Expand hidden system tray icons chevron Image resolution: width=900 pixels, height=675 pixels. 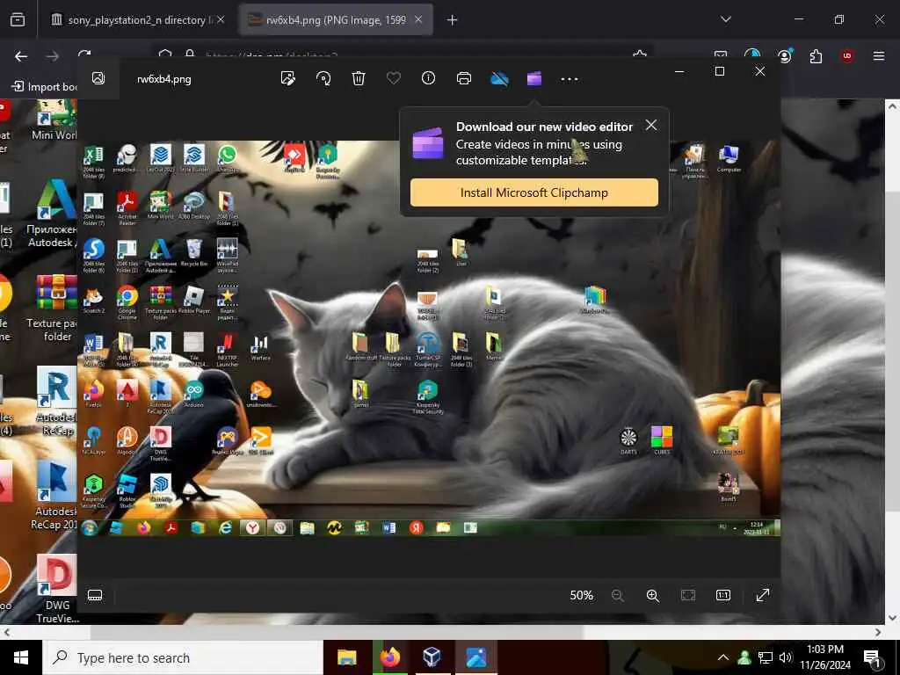tap(723, 657)
